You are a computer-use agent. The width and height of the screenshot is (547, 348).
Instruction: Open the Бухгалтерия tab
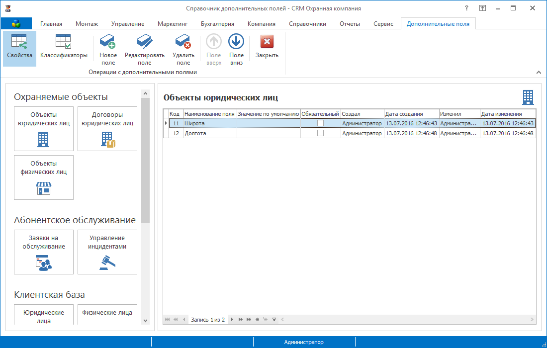(x=217, y=24)
